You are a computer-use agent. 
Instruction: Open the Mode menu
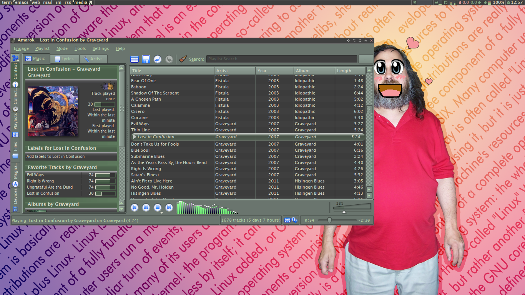[62, 48]
